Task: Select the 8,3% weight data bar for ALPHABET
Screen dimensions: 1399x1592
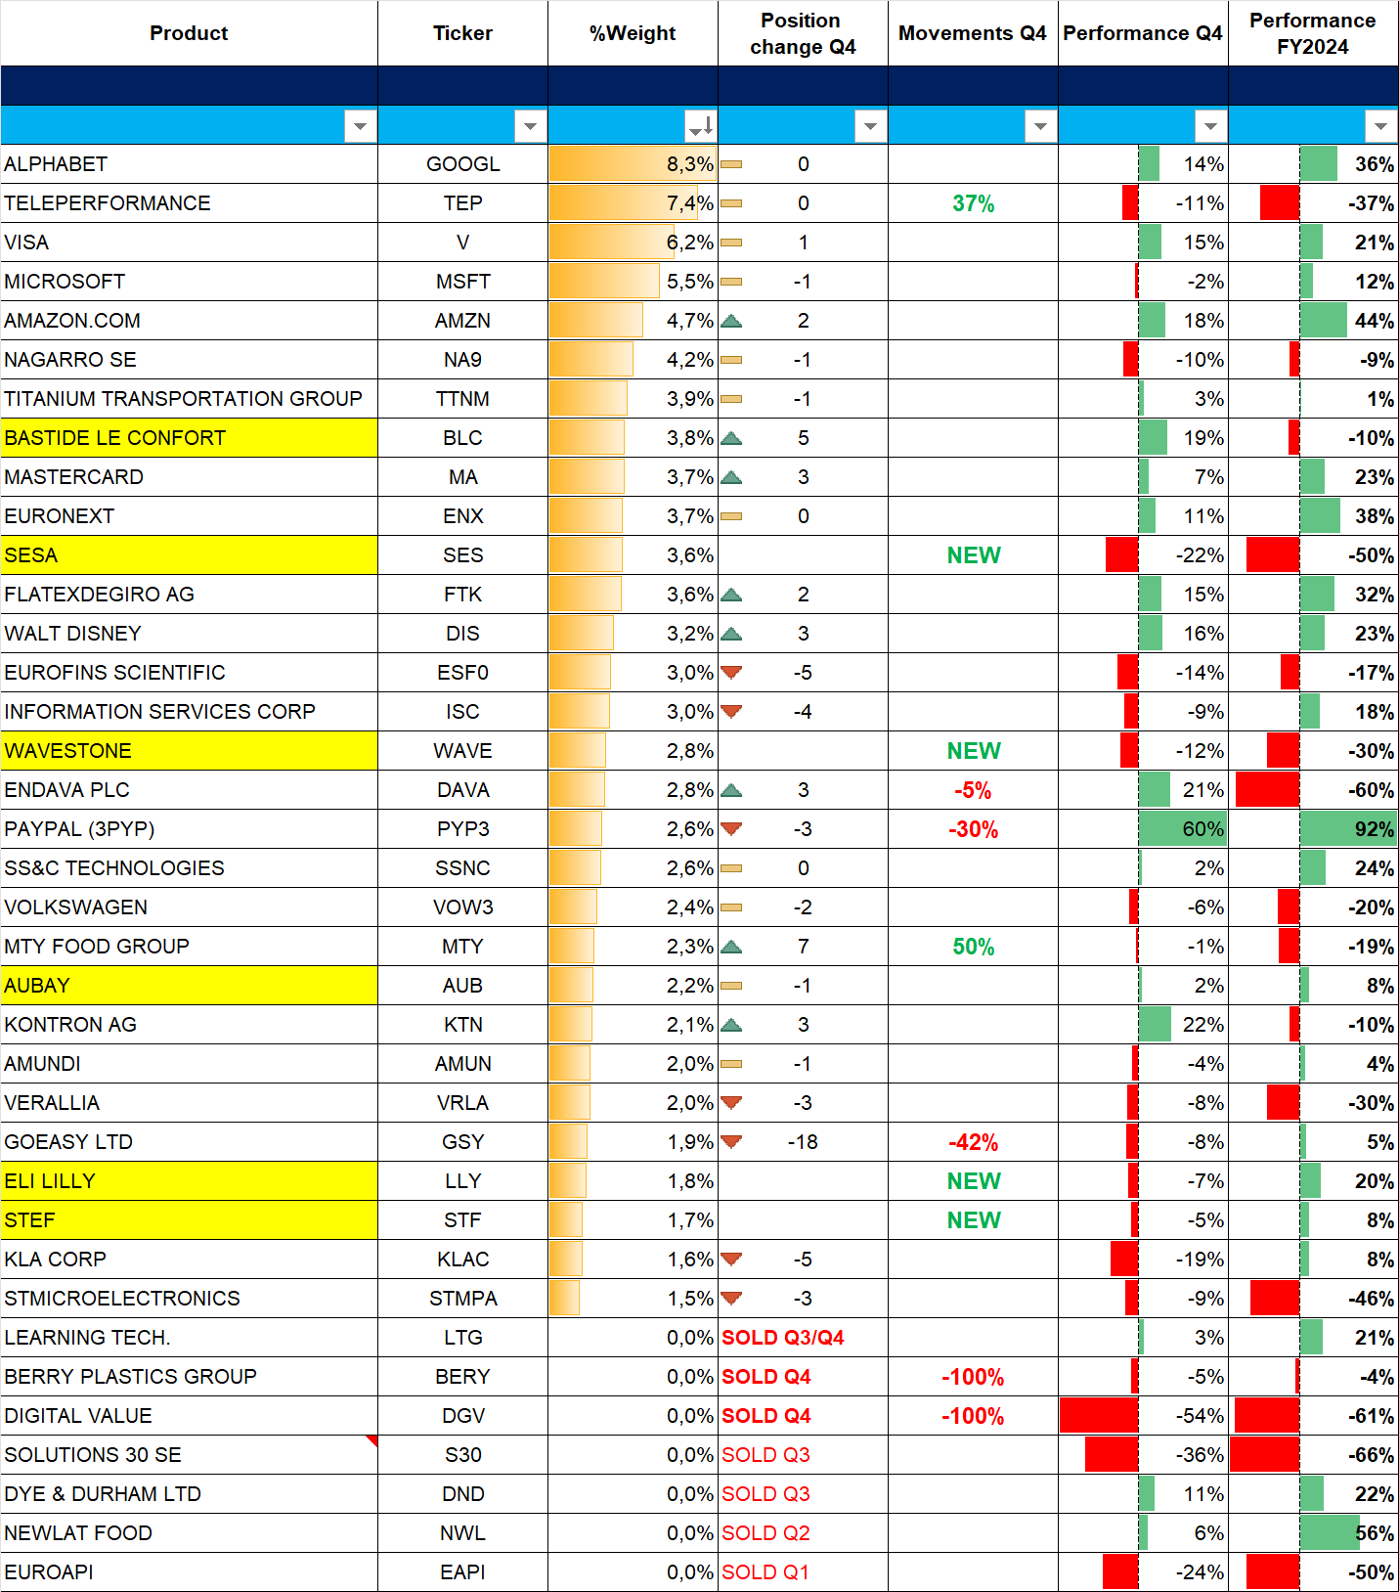Action: coord(633,164)
